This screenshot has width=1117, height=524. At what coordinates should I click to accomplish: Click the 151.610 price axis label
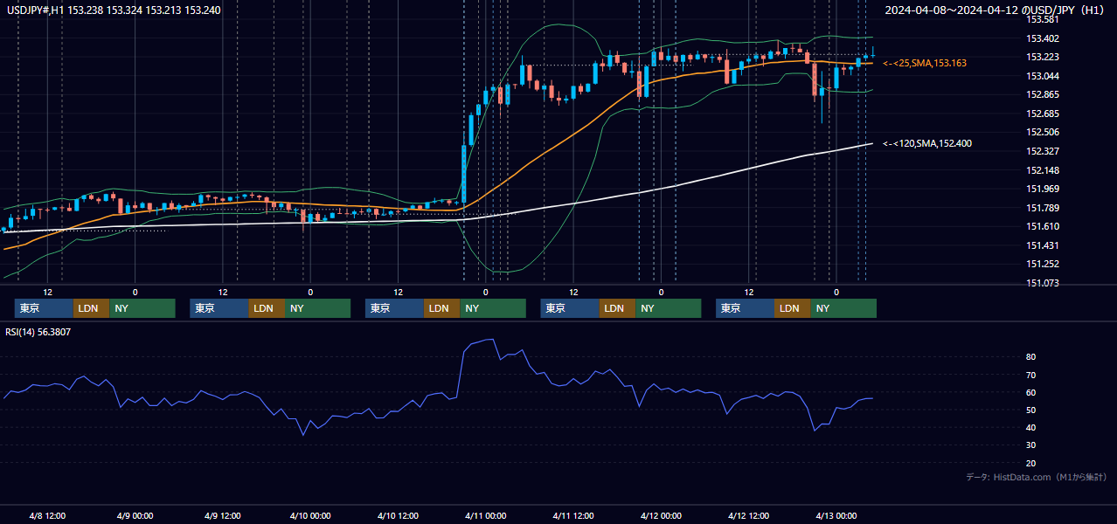pos(1042,227)
